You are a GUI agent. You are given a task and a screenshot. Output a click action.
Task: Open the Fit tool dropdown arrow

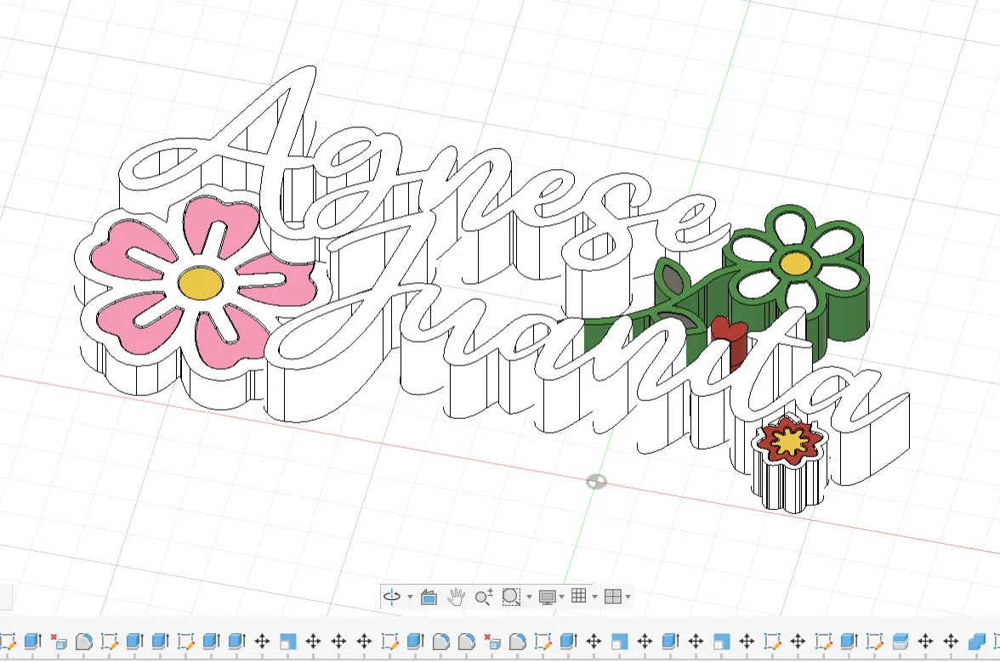pos(527,597)
